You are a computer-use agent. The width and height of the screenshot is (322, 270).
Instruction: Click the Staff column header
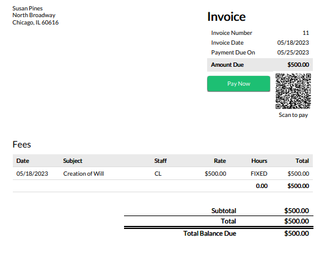click(160, 161)
